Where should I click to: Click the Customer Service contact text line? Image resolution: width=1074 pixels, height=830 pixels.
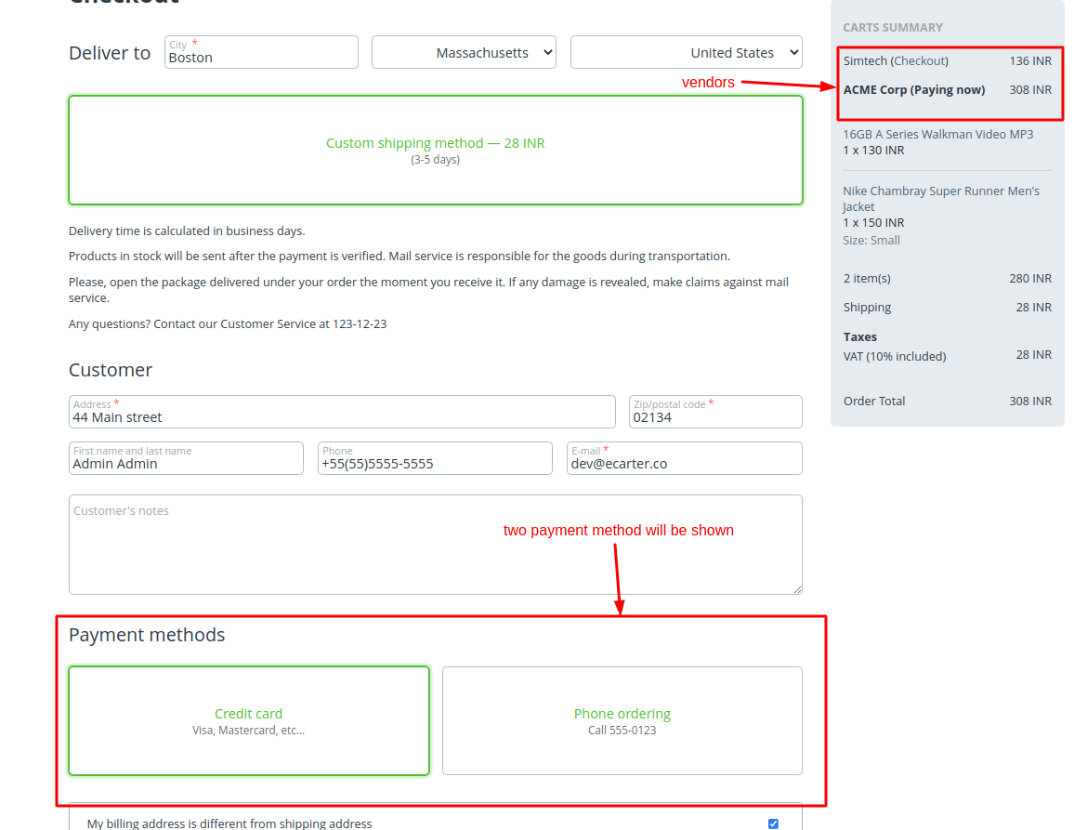click(228, 323)
